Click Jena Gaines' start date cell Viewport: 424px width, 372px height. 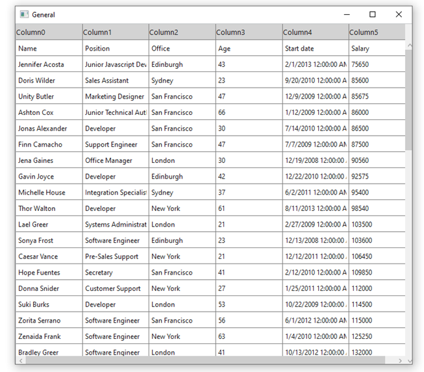[x=316, y=160]
